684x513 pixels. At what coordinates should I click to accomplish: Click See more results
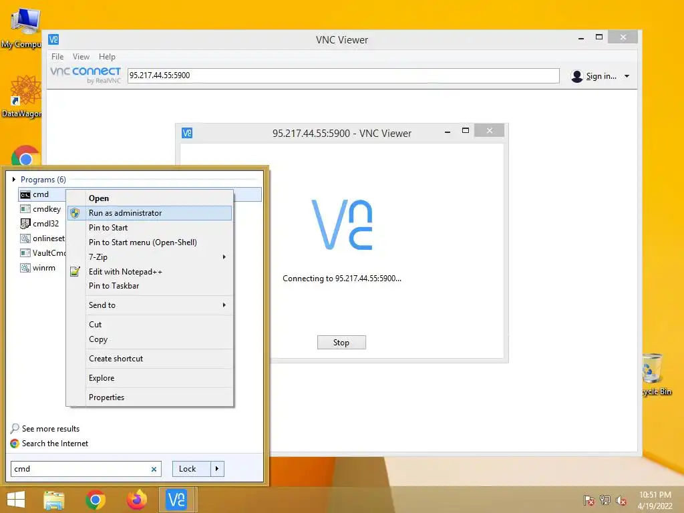click(x=51, y=429)
